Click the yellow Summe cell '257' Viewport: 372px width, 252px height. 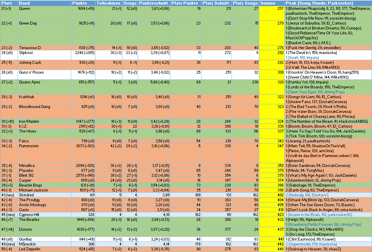click(272, 13)
